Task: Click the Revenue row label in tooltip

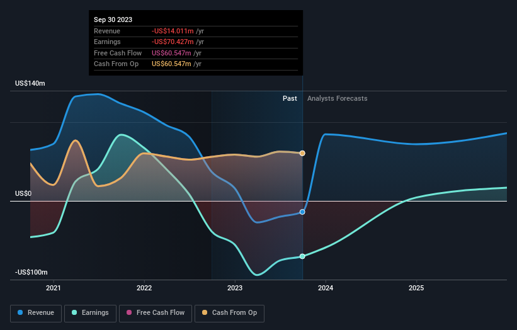Action: (x=107, y=31)
